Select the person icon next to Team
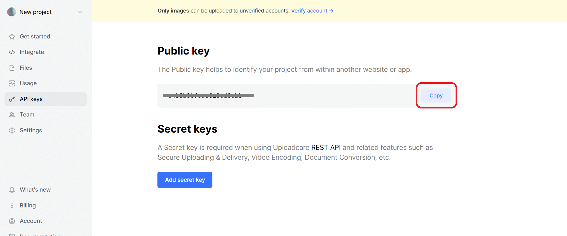 tap(12, 114)
